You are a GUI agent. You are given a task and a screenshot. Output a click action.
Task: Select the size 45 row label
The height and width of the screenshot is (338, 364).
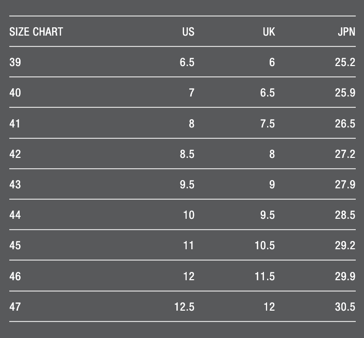click(15, 246)
